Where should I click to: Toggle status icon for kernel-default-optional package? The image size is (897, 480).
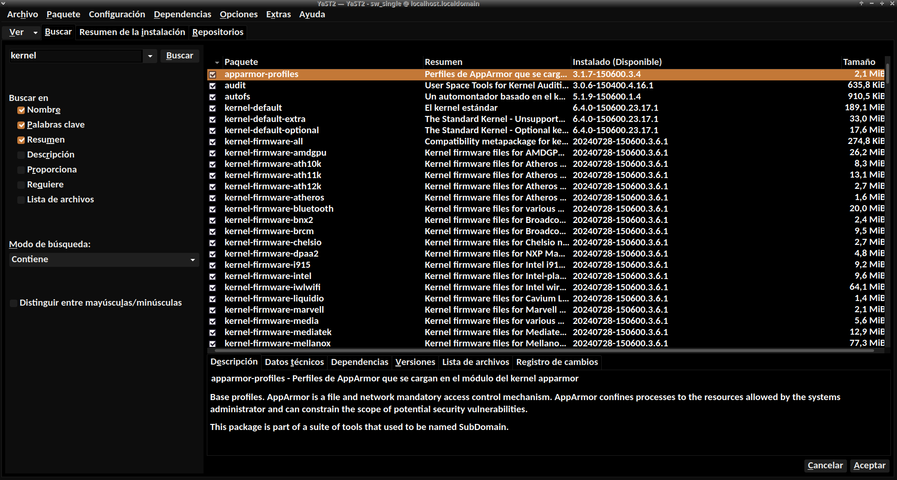[x=212, y=130]
